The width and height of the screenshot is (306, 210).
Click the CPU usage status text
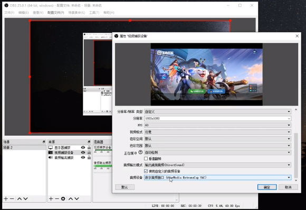(224, 206)
